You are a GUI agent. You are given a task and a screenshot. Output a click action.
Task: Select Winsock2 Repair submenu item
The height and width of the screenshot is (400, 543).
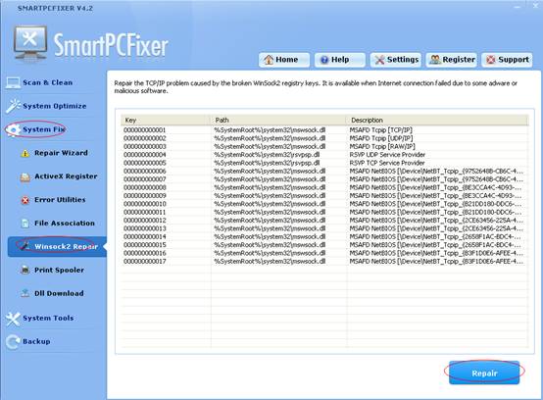point(57,247)
